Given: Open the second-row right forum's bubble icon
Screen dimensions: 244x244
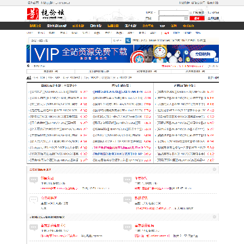Looking at the screenshot, I should point(127,200).
